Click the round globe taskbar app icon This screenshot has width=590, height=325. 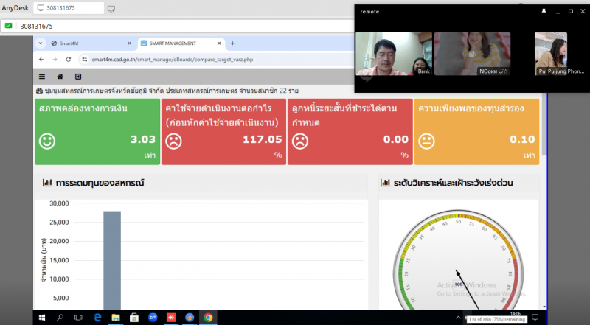(x=190, y=318)
